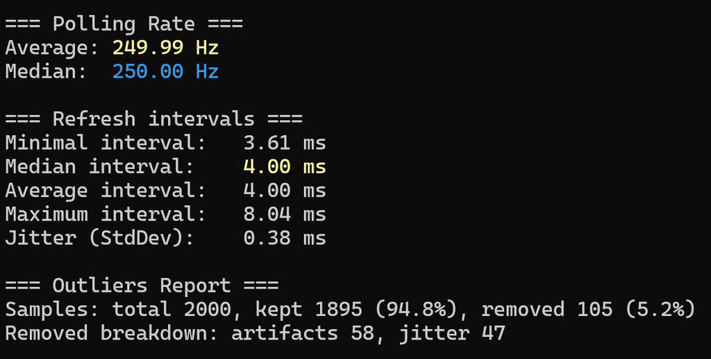The height and width of the screenshot is (359, 711).
Task: Click the yellow 249.99 Hz average value
Action: coord(165,48)
